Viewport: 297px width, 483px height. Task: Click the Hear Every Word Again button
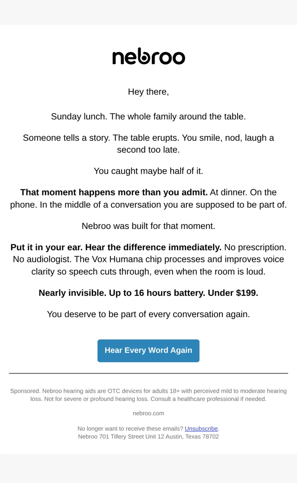(x=148, y=351)
